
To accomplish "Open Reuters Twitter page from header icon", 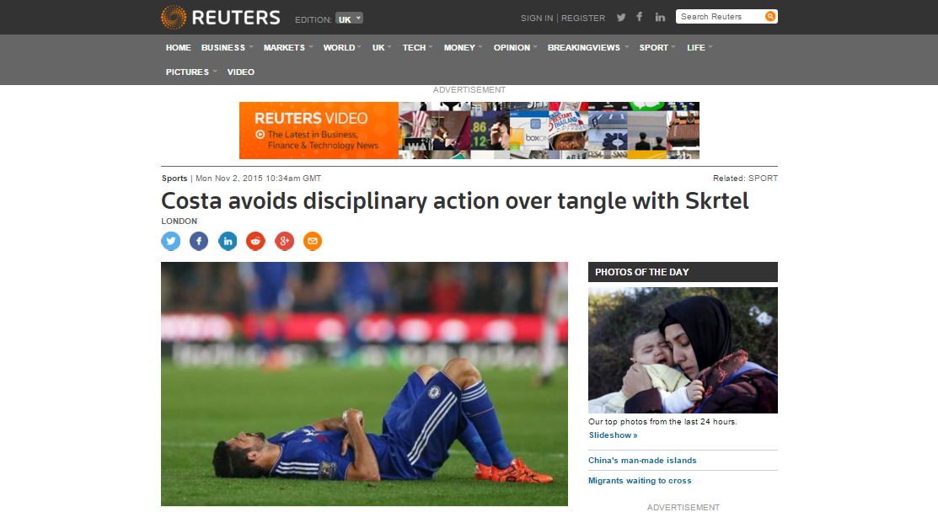I will pyautogui.click(x=621, y=18).
